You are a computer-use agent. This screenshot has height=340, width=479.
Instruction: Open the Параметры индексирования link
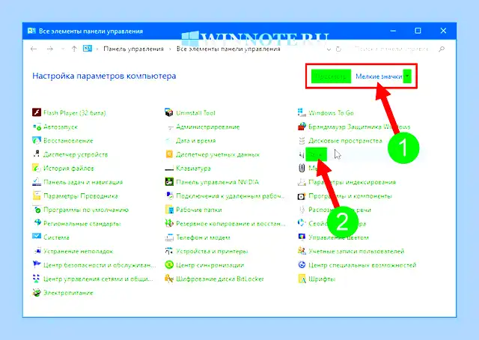(352, 182)
